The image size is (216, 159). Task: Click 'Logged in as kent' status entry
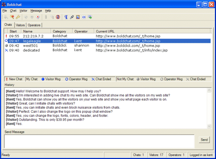(201, 155)
